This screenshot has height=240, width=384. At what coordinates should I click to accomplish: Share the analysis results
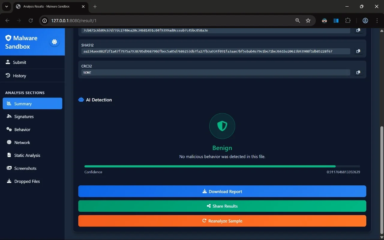click(x=222, y=206)
